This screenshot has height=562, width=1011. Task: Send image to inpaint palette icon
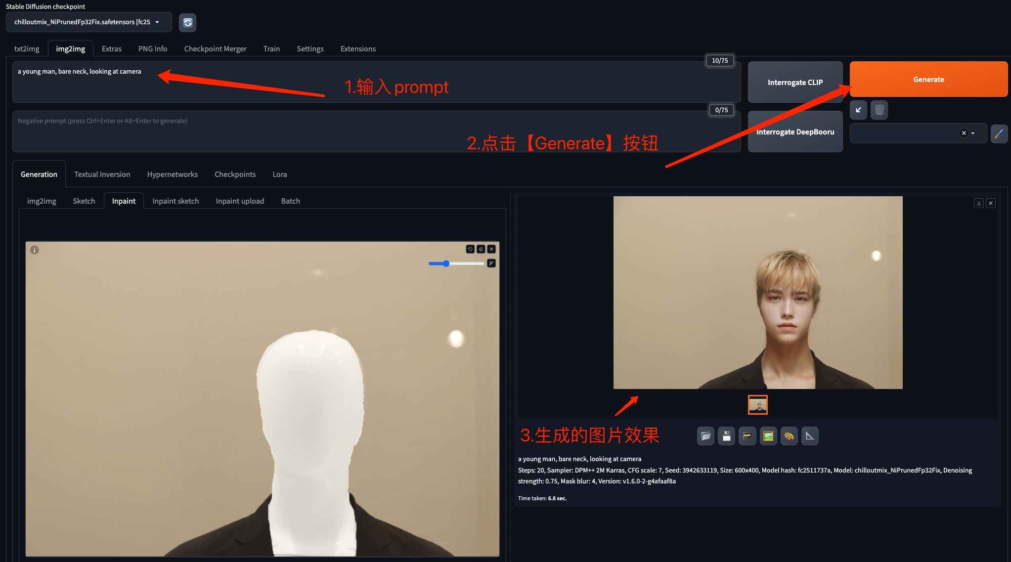pos(789,436)
